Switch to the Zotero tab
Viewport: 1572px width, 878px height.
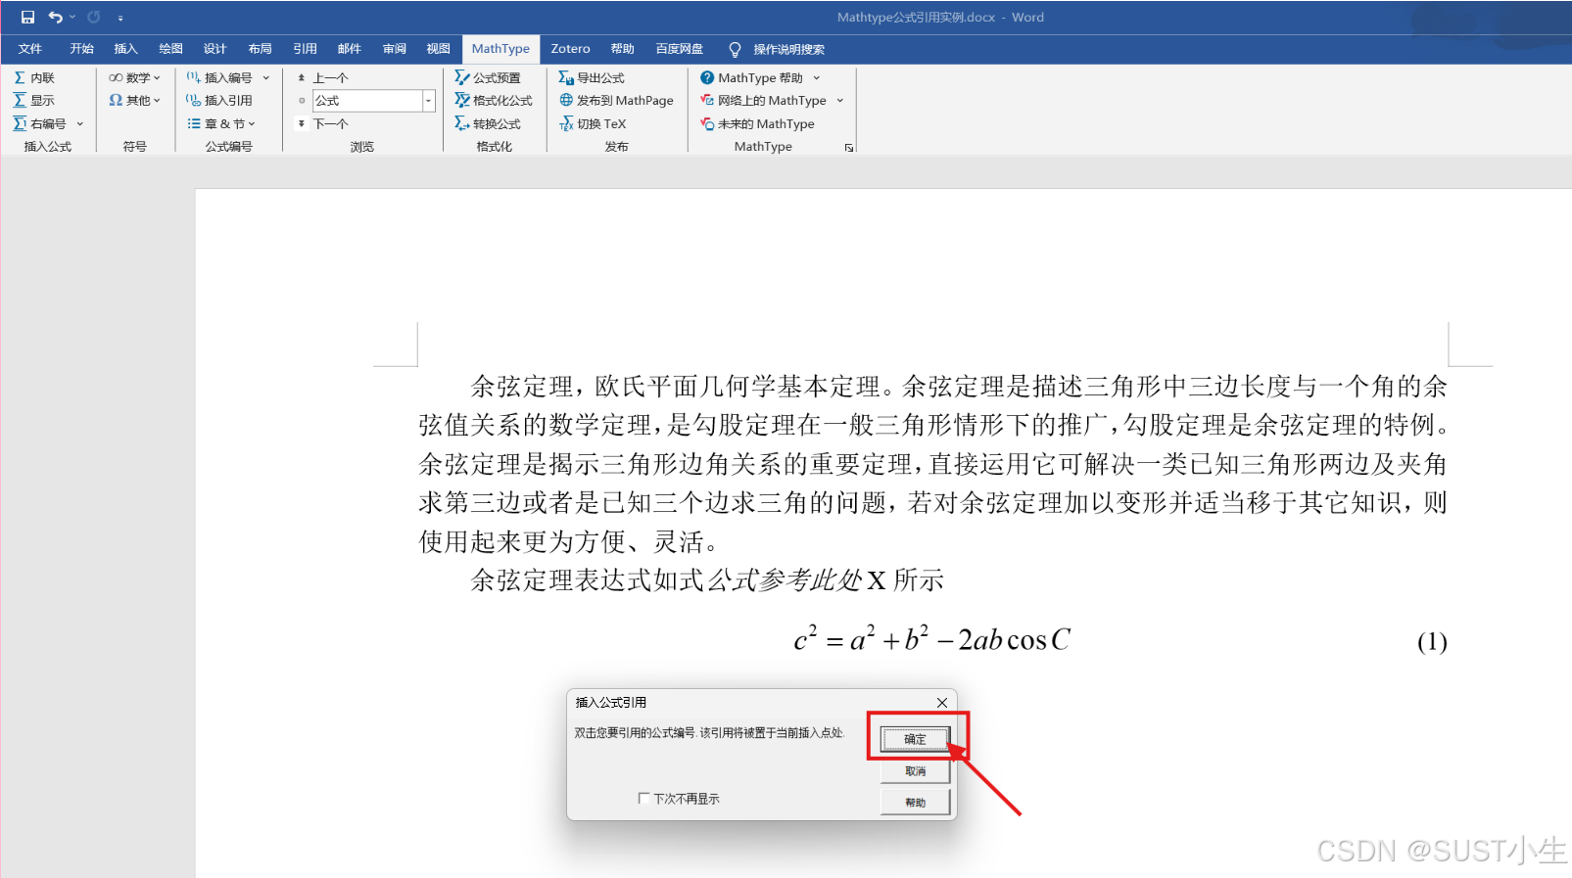(570, 49)
